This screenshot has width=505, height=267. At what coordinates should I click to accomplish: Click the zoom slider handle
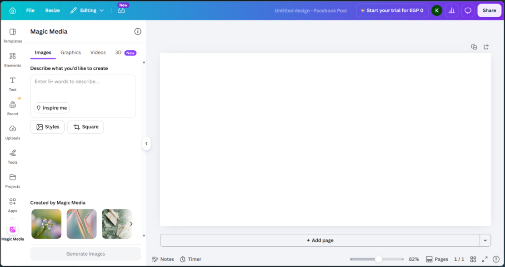point(379,259)
